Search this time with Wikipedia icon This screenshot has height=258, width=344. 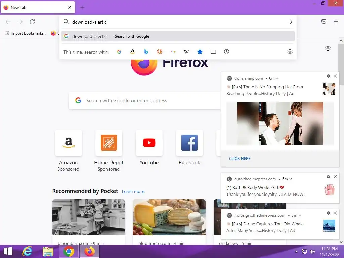point(186,52)
